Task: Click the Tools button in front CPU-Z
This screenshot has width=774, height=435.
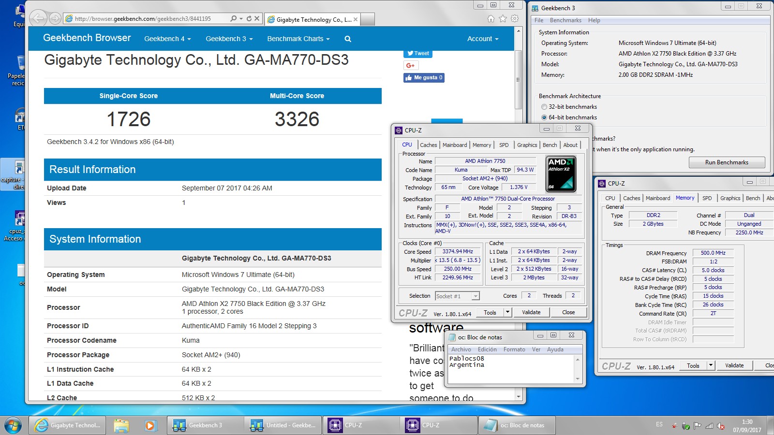Action: [490, 312]
